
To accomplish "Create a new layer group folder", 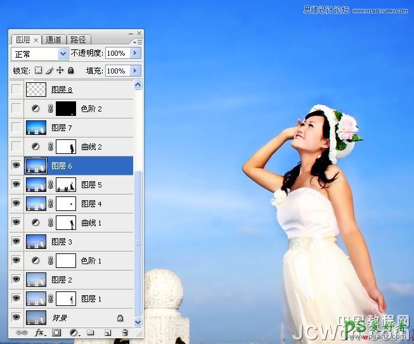I will pyautogui.click(x=90, y=332).
